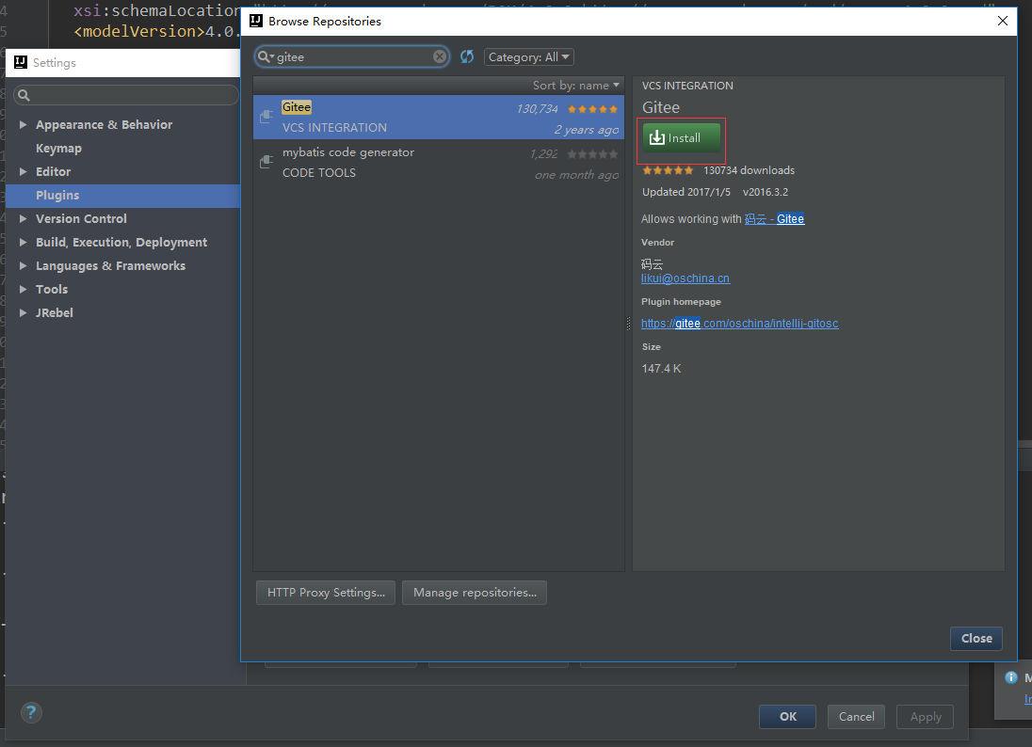1032x747 pixels.
Task: Click the notification info icon
Action: (x=1011, y=677)
